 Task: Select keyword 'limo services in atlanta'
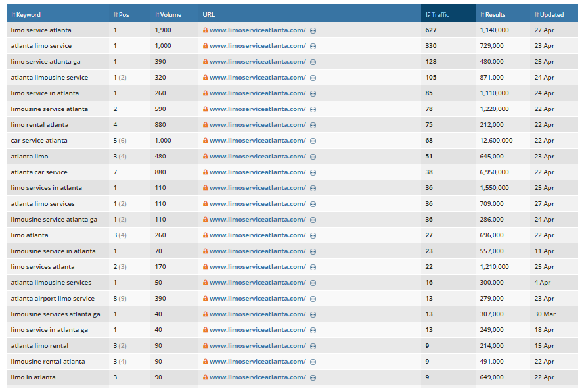click(46, 188)
